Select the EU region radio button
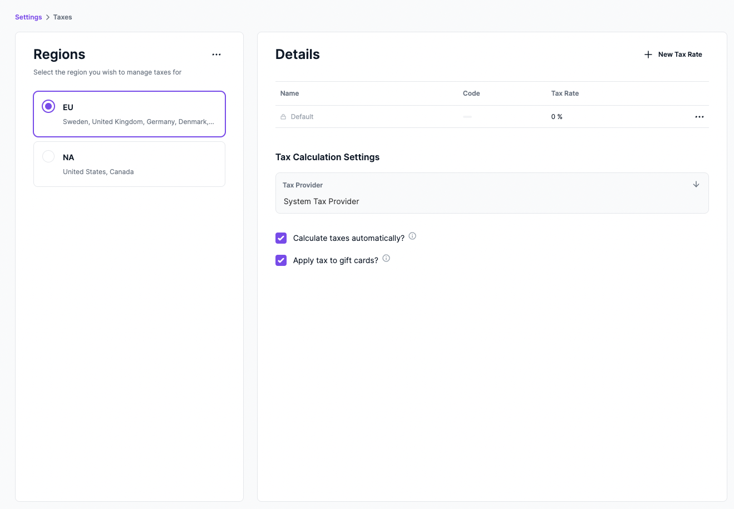Image resolution: width=734 pixels, height=509 pixels. [x=48, y=106]
